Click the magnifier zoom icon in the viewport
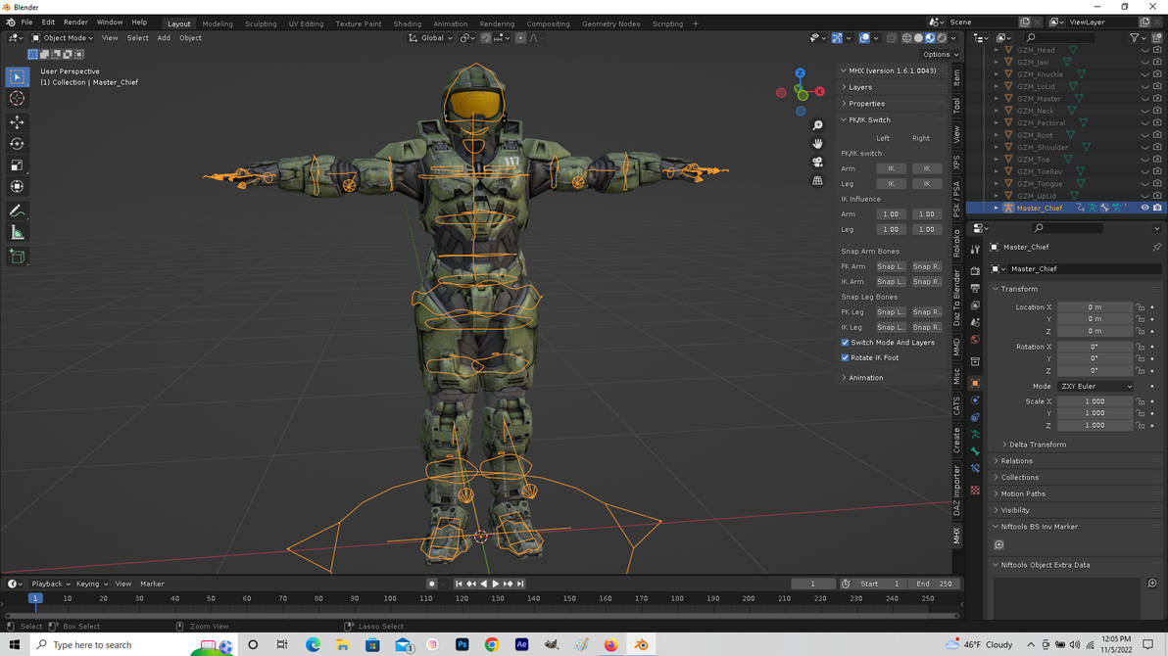Image resolution: width=1168 pixels, height=656 pixels. pos(817,125)
